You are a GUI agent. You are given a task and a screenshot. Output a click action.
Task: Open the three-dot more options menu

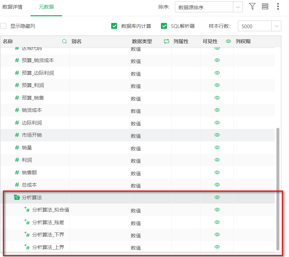pyautogui.click(x=278, y=6)
